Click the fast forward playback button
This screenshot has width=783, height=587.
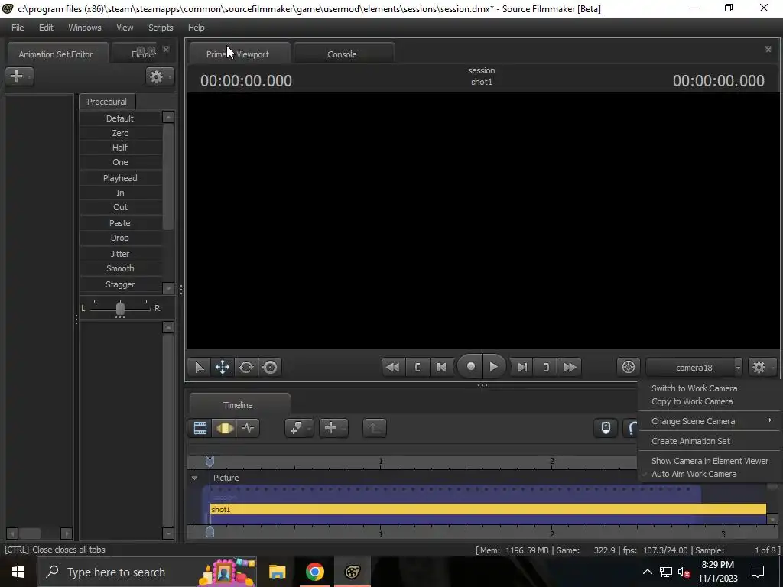point(570,368)
